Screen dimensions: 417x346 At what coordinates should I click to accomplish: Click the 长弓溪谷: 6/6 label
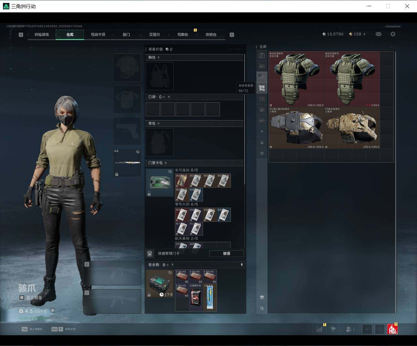click(186, 170)
